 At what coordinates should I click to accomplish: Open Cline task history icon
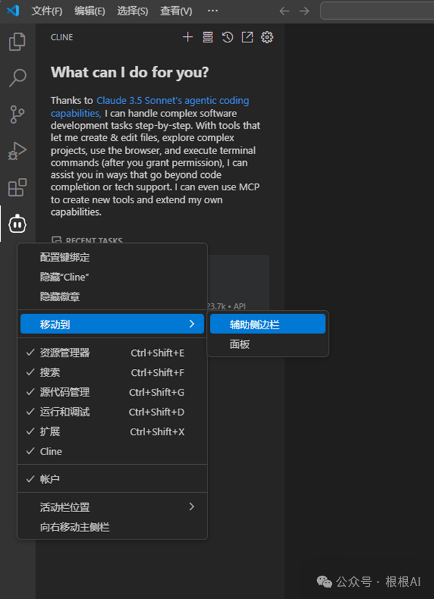pyautogui.click(x=228, y=37)
